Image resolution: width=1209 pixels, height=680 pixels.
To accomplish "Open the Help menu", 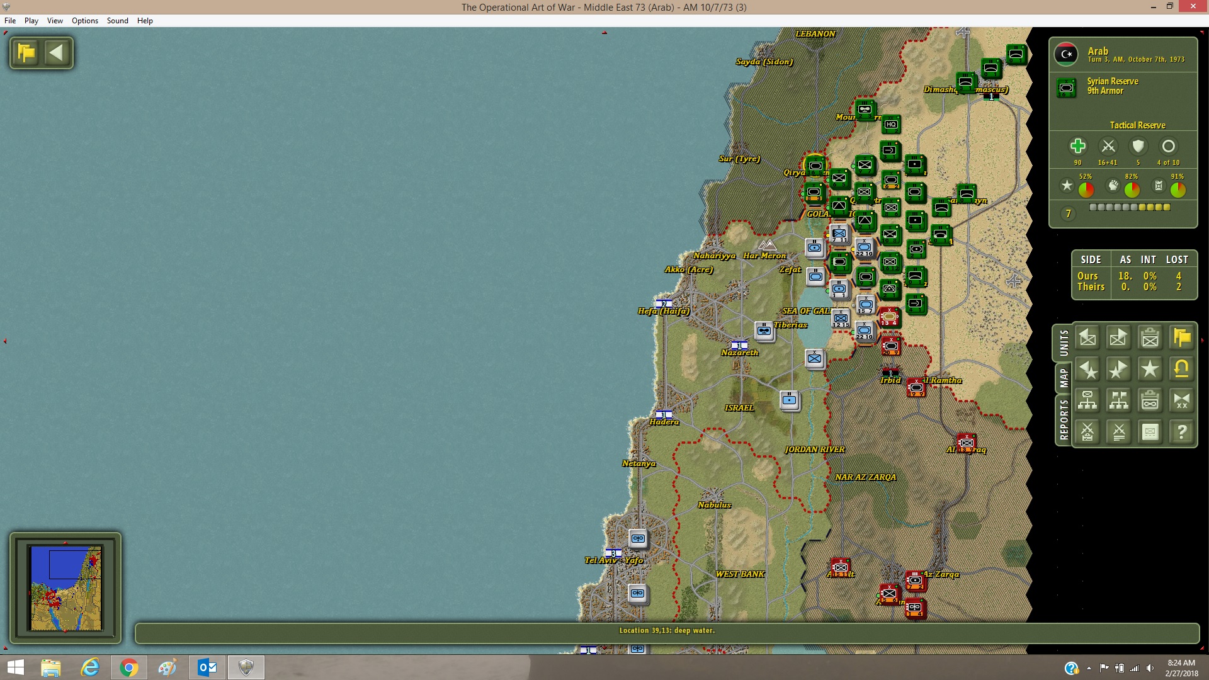I will tap(145, 21).
